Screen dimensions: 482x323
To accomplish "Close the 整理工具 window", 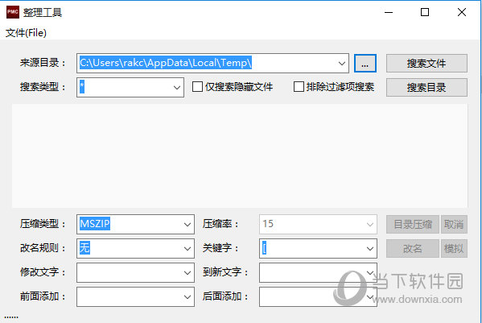I will click(x=462, y=12).
